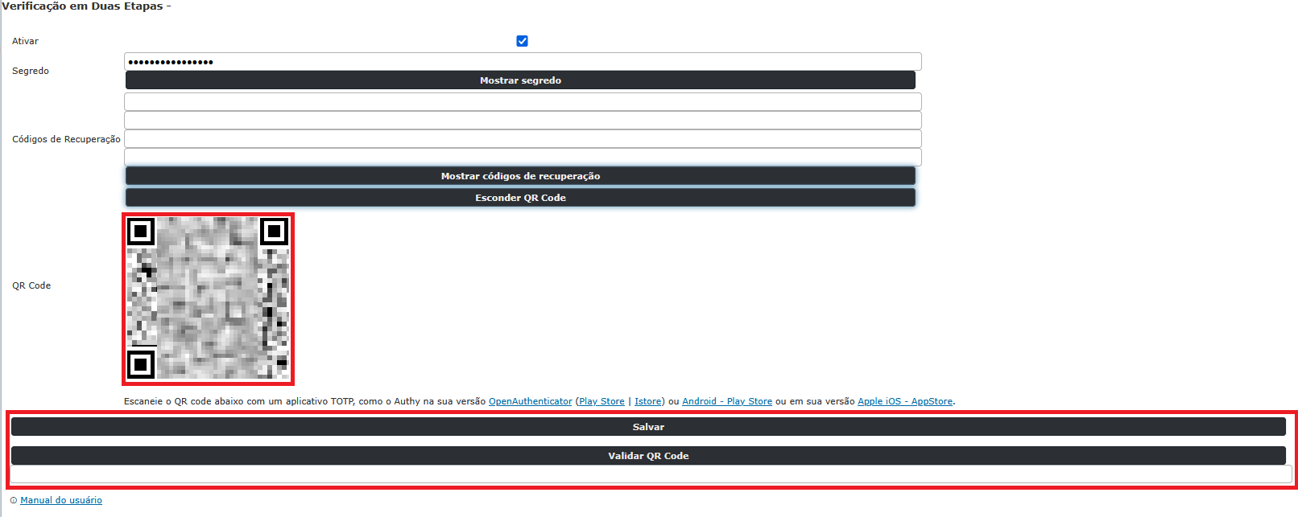
Task: Click the Mostrar segredo button
Action: (520, 80)
